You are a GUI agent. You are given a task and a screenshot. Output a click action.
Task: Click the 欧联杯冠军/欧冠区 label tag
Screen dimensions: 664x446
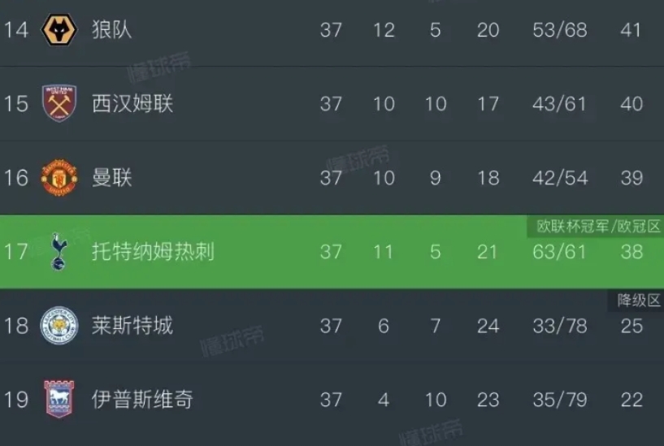pyautogui.click(x=597, y=227)
